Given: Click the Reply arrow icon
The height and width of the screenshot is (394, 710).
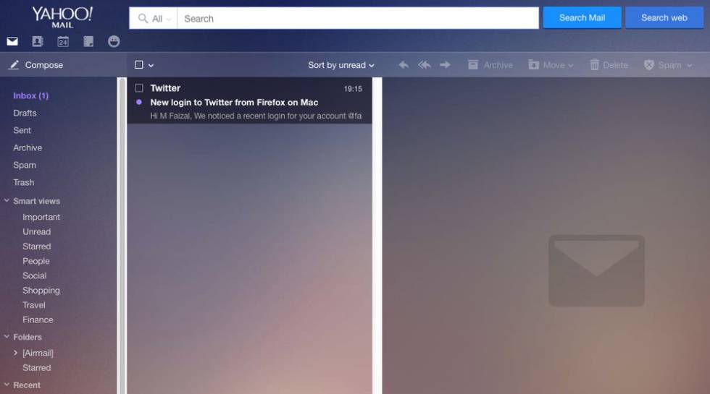Looking at the screenshot, I should [404, 65].
